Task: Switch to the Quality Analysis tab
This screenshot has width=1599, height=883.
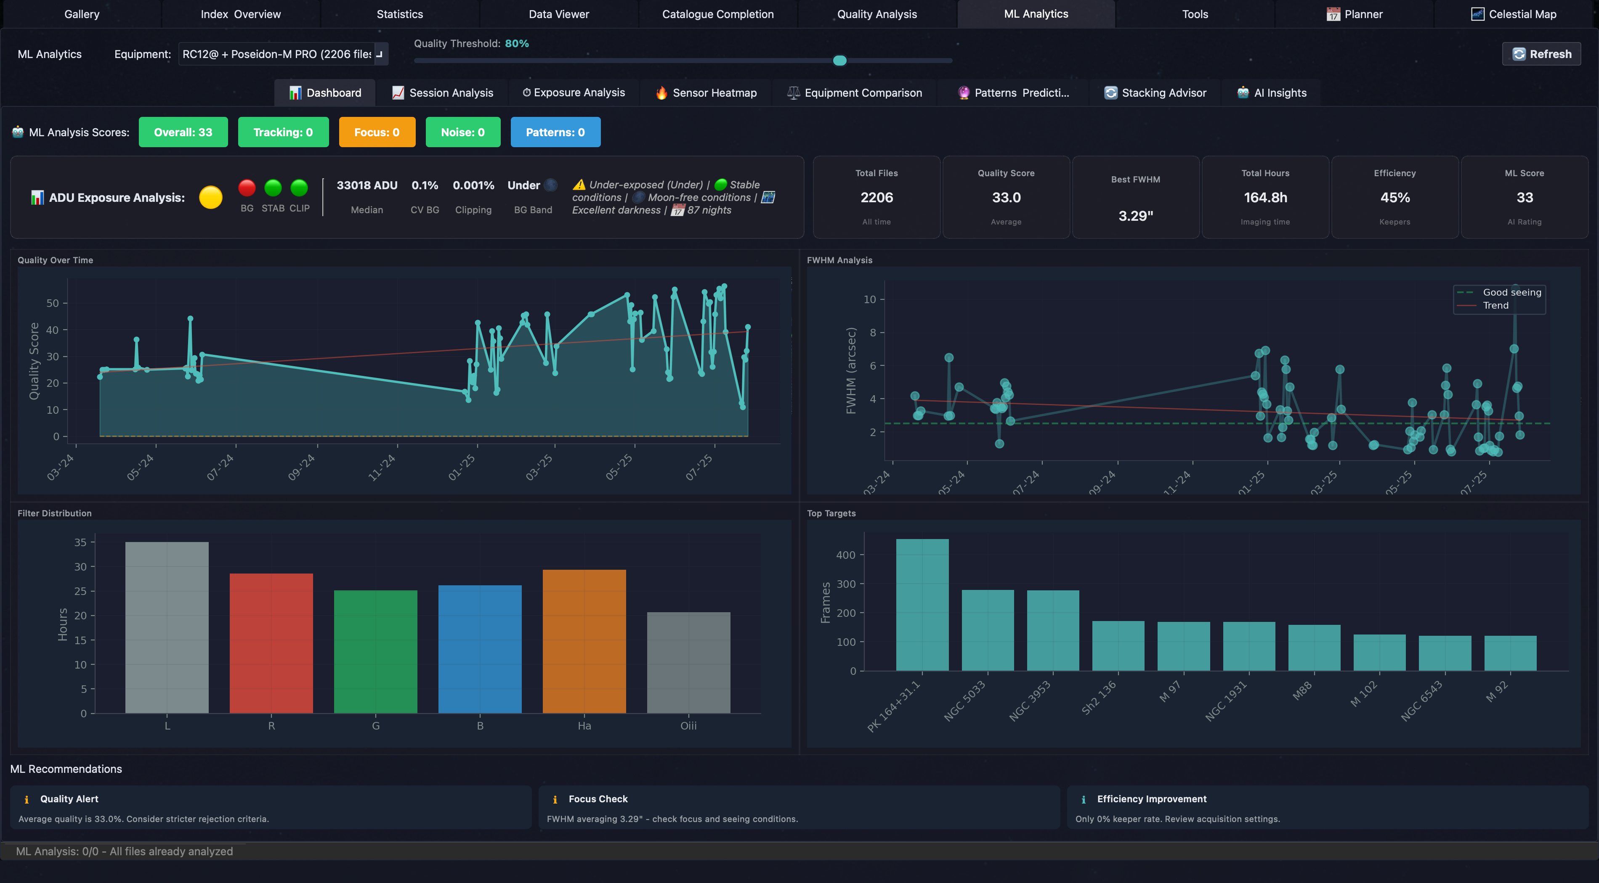Action: pyautogui.click(x=877, y=14)
